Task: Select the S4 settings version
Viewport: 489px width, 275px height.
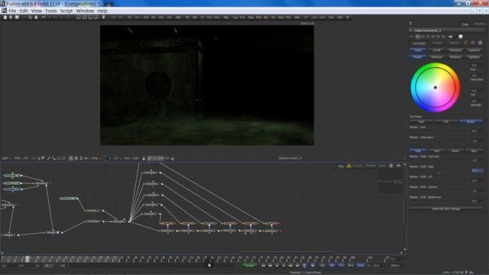Action: pos(433,37)
